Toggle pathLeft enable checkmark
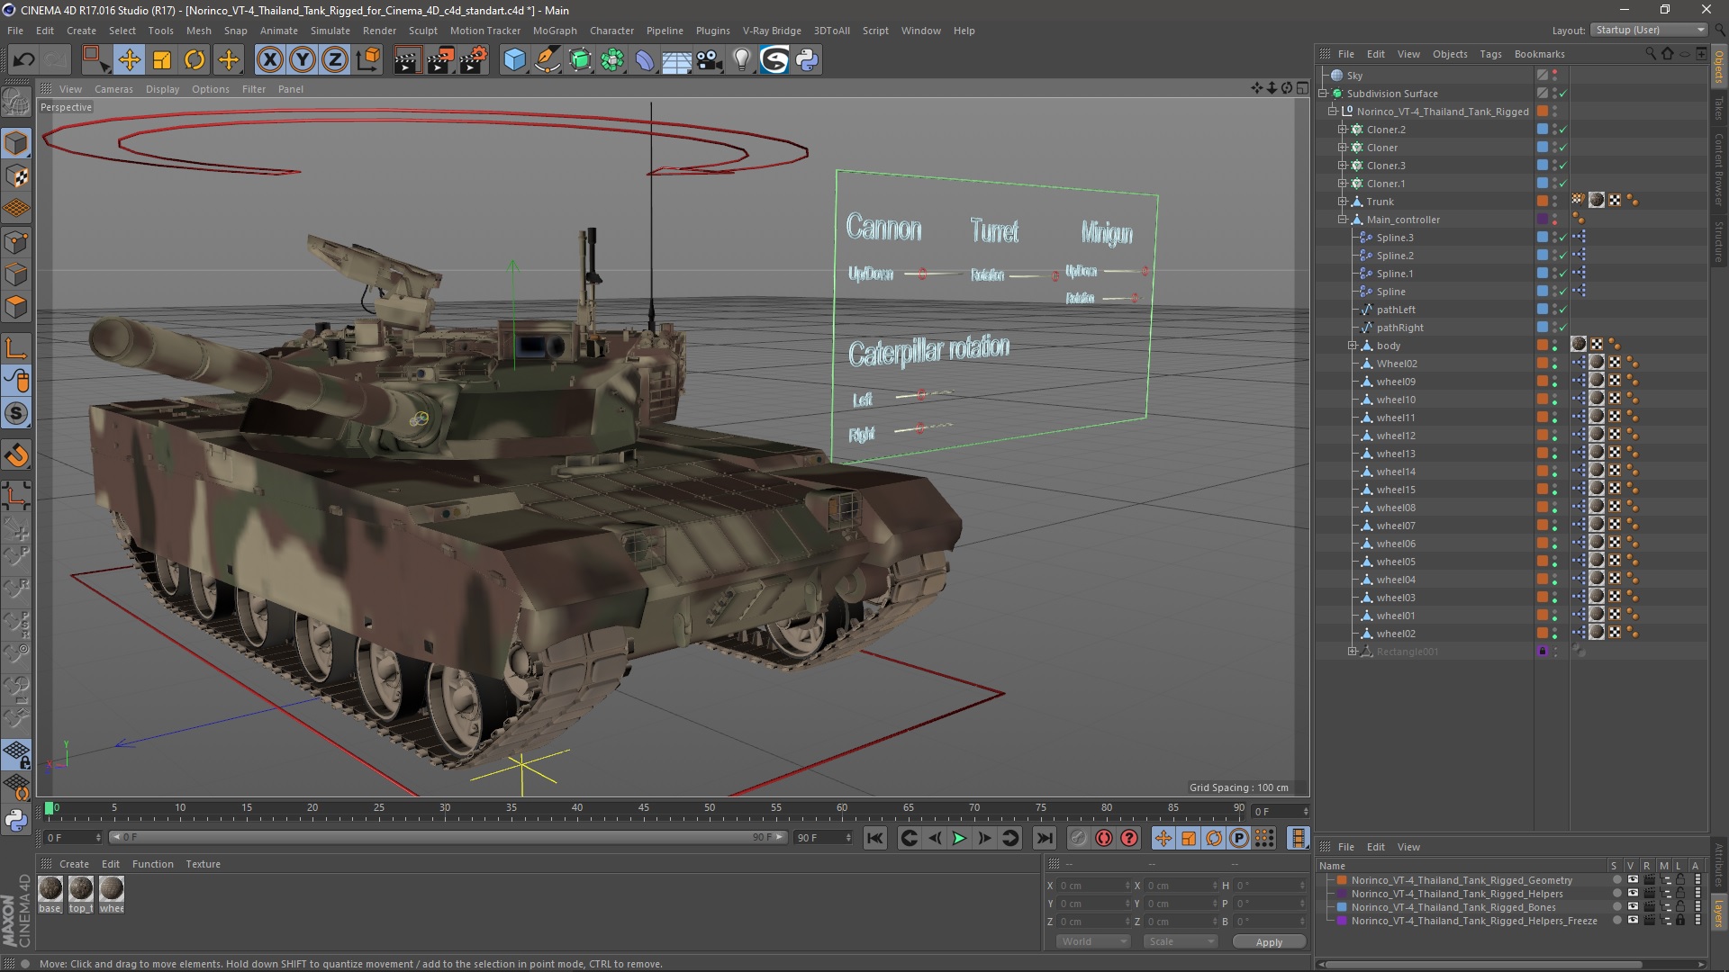Image resolution: width=1729 pixels, height=972 pixels. (1563, 310)
